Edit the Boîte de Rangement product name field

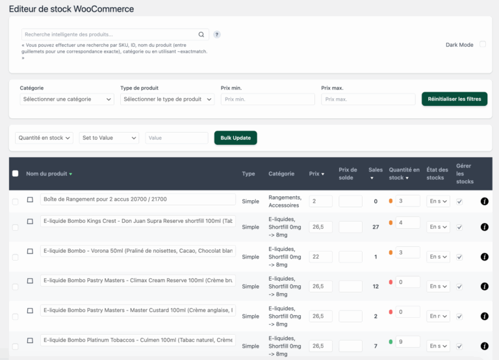pyautogui.click(x=138, y=199)
